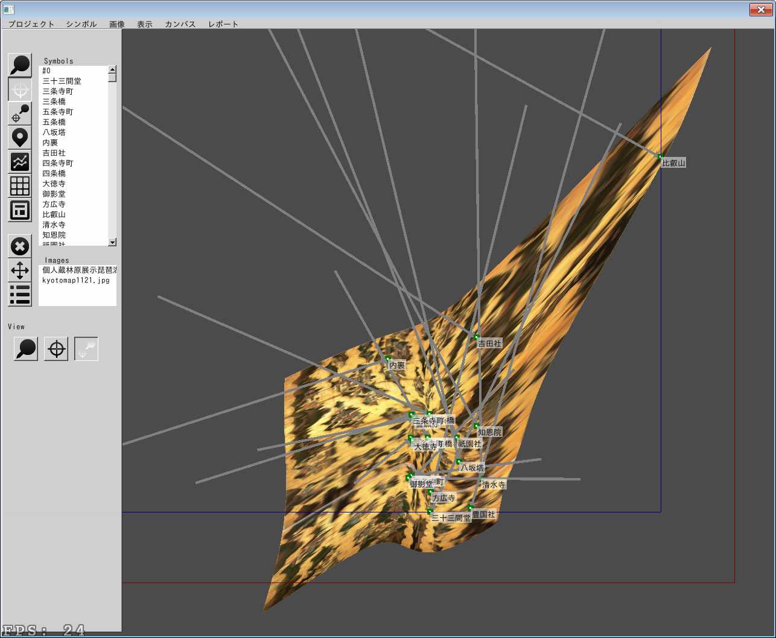Open the line chart tool
This screenshot has width=776, height=638.
point(20,162)
